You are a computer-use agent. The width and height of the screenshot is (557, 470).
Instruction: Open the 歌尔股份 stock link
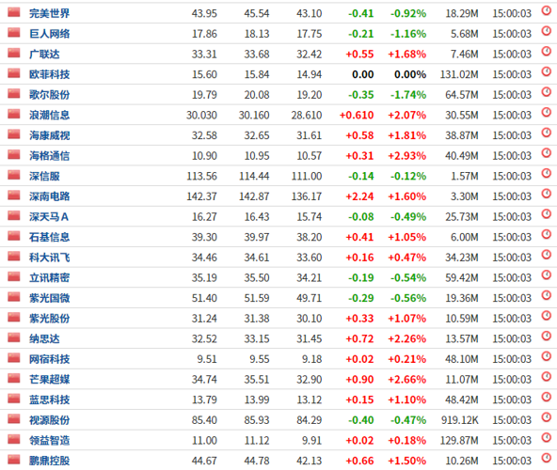coord(49,95)
